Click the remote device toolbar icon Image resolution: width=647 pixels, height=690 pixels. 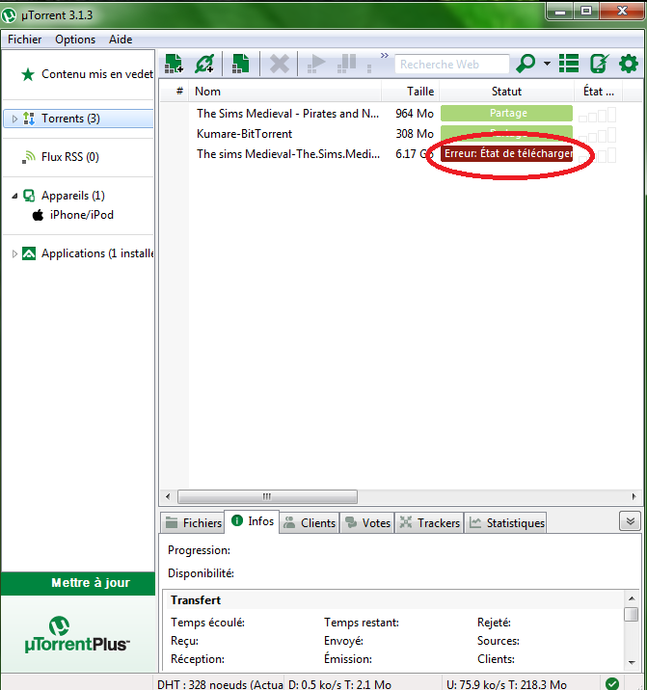(599, 64)
